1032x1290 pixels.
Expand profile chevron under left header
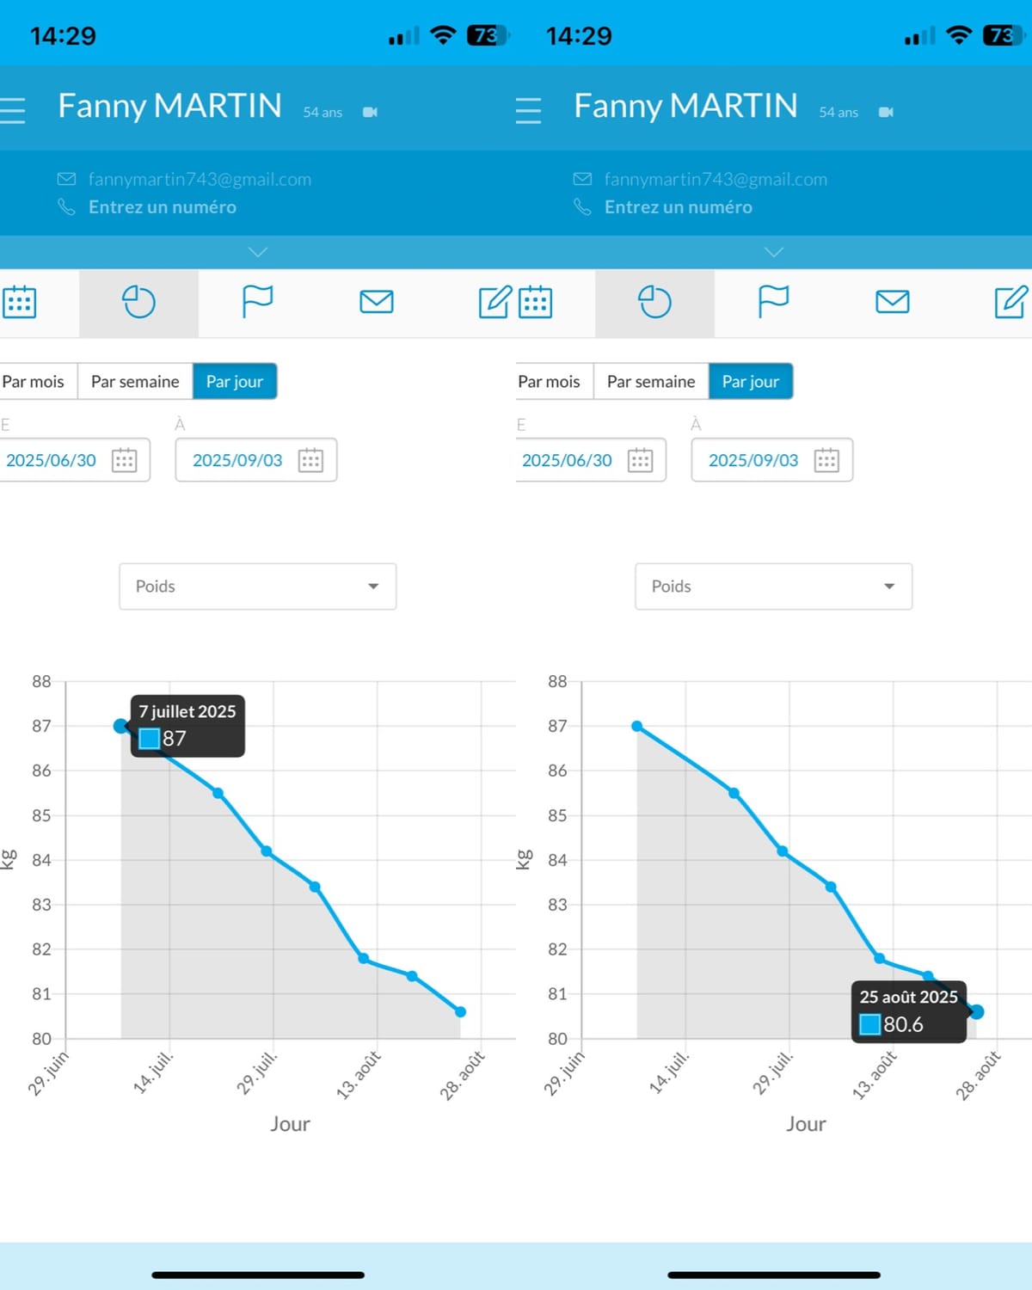258,252
